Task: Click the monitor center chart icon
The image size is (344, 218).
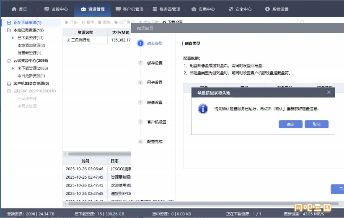Action: 47,9
